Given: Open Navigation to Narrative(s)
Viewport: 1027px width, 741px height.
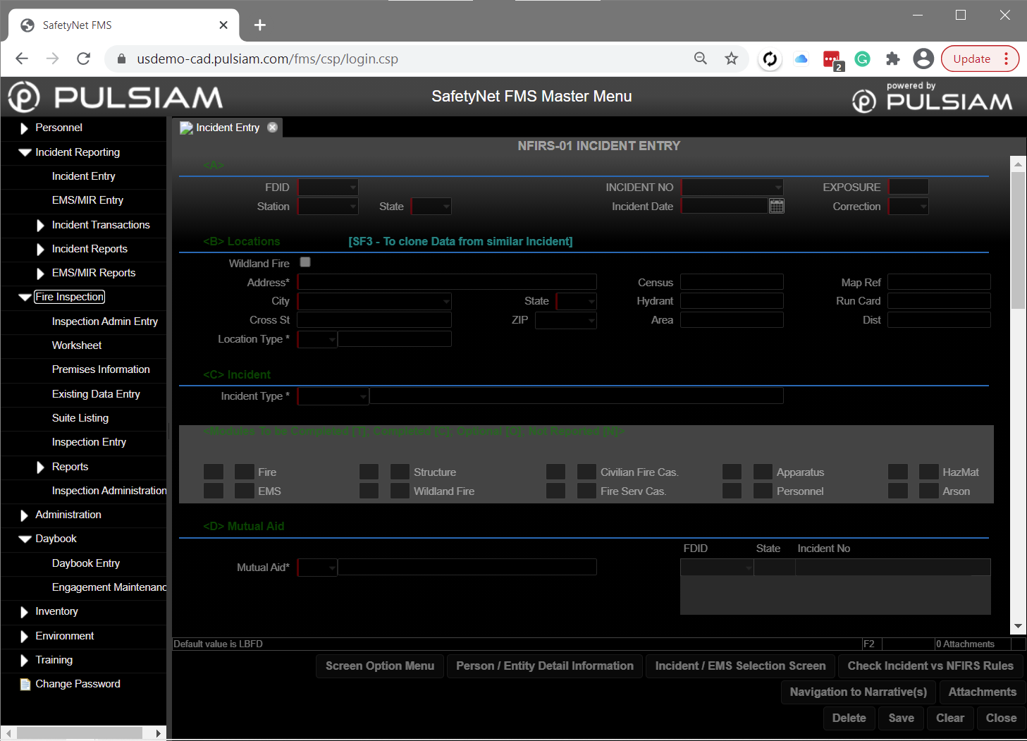Looking at the screenshot, I should point(858,692).
